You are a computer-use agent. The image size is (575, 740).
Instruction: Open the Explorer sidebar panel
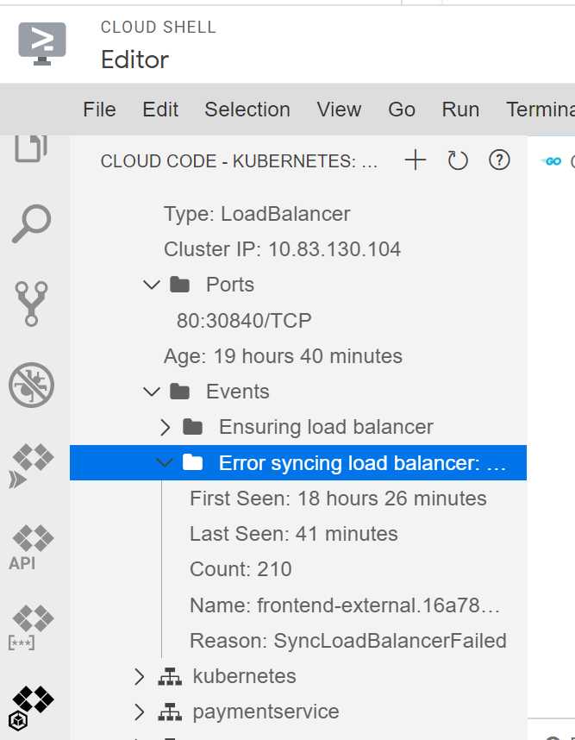click(x=31, y=148)
